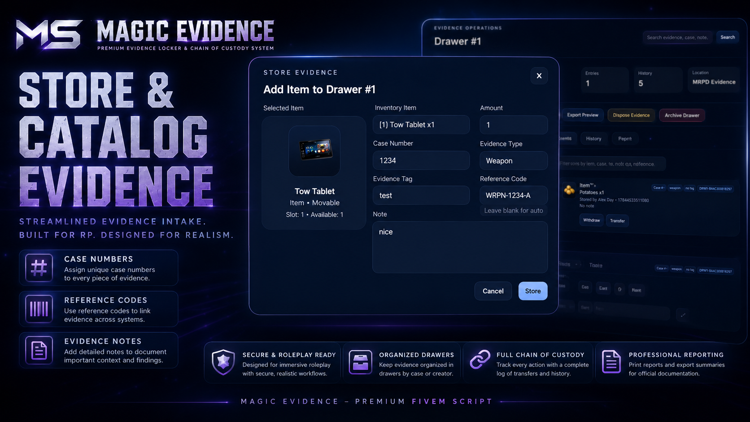The width and height of the screenshot is (750, 422).
Task: Click the Professional Reporting document icon
Action: [611, 362]
